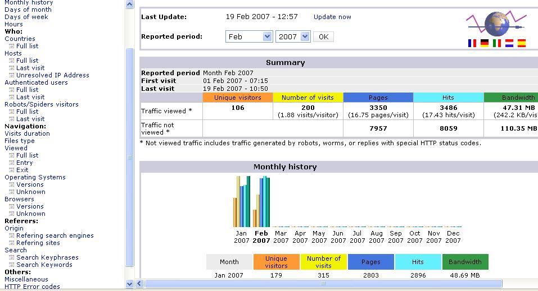538x291 pixels.
Task: Switch language using the French flag
Action: pyautogui.click(x=472, y=43)
